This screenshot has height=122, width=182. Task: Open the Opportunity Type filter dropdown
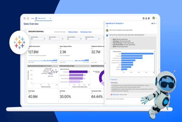click(92, 39)
